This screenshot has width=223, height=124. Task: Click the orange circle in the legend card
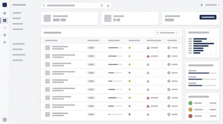pos(191,110)
